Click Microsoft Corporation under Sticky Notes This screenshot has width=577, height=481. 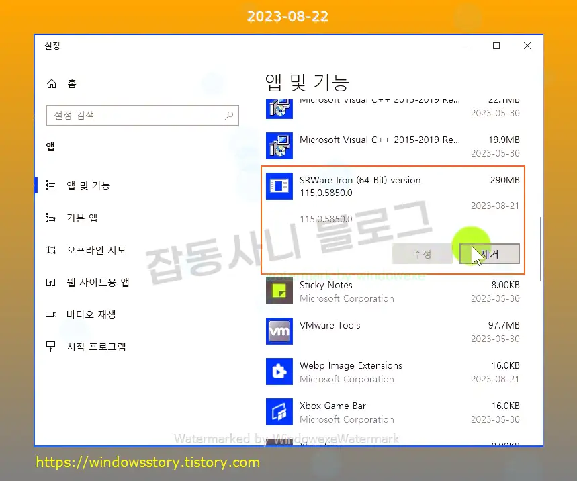[x=347, y=298]
